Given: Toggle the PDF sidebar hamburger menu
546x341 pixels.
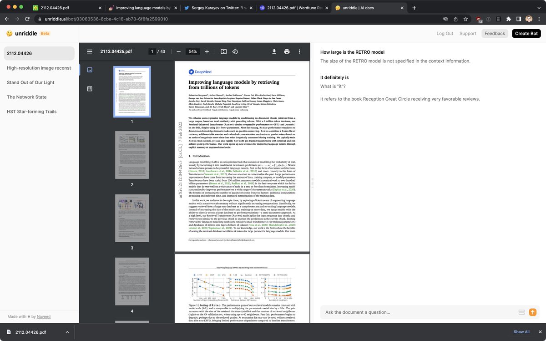Looking at the screenshot, I should pos(90,52).
